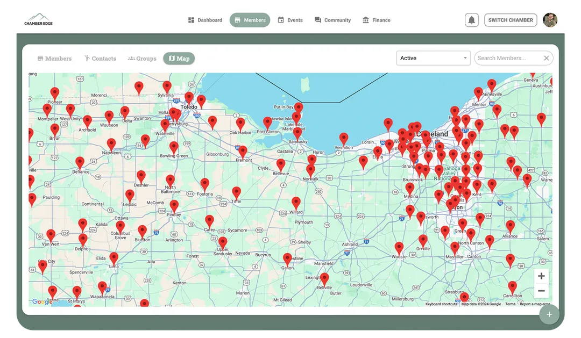
Task: Clear search with the X icon
Action: coord(547,58)
